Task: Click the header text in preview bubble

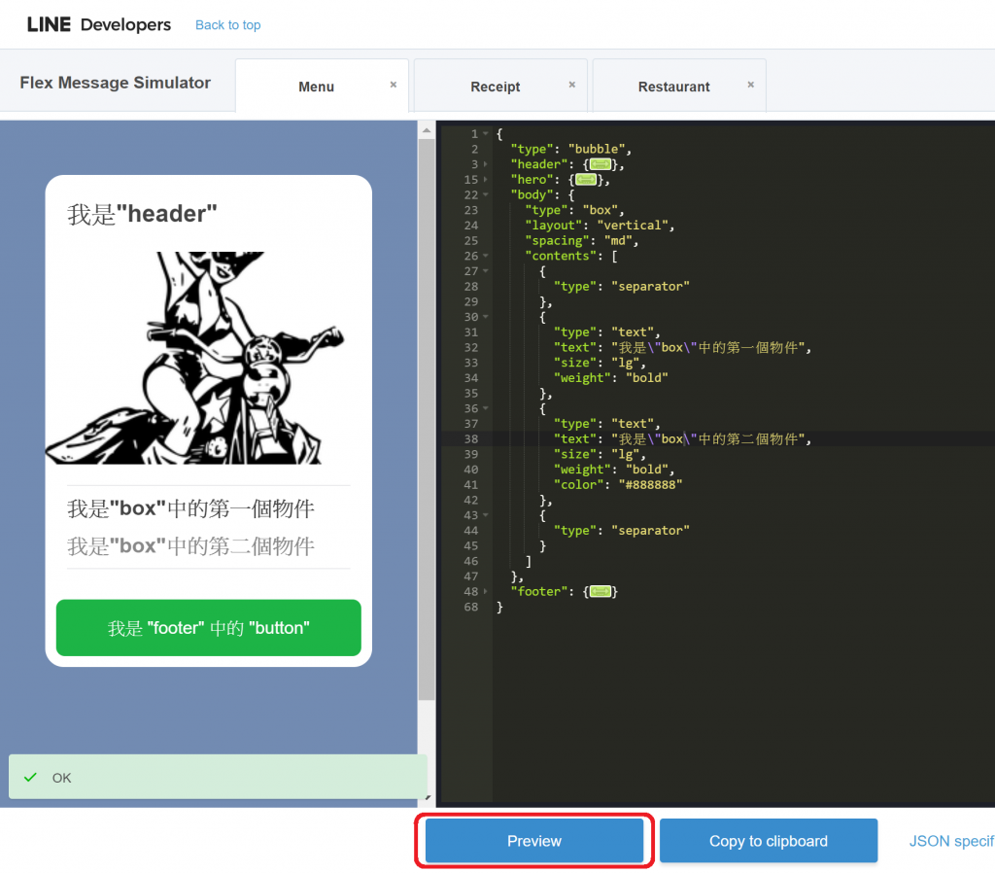Action: [142, 214]
